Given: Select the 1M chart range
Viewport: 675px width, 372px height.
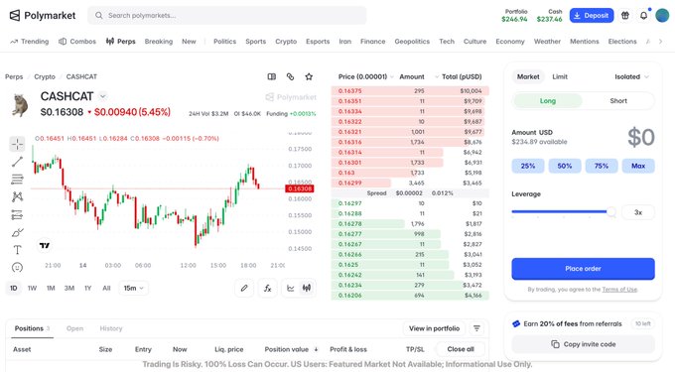Looking at the screenshot, I should (51, 288).
